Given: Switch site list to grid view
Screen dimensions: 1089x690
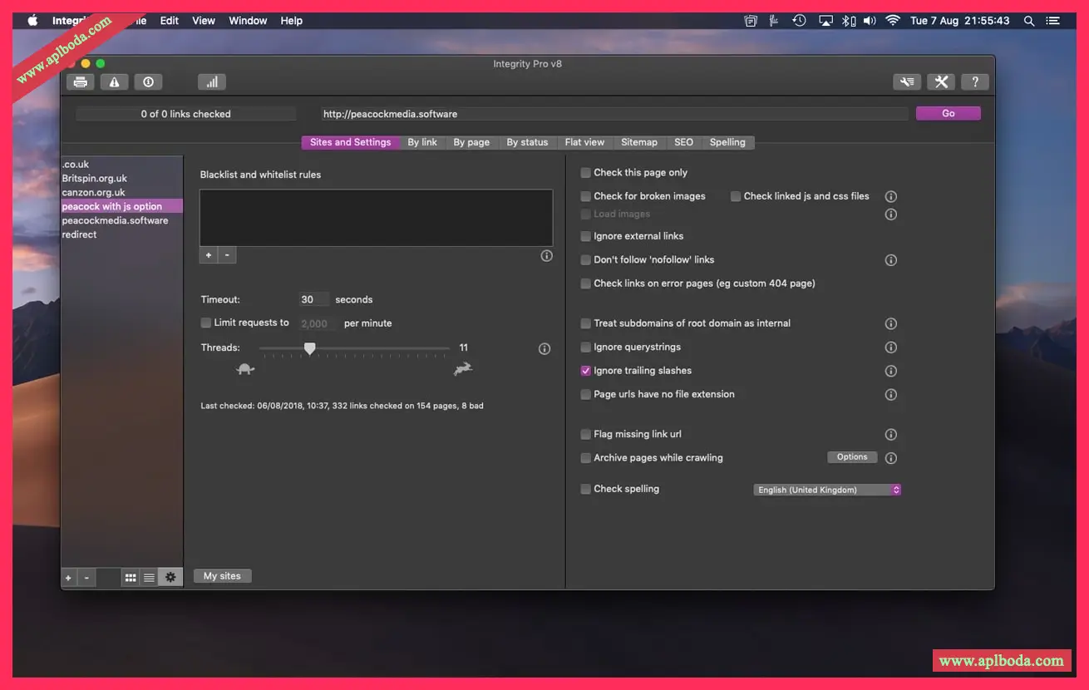Looking at the screenshot, I should pyautogui.click(x=131, y=578).
